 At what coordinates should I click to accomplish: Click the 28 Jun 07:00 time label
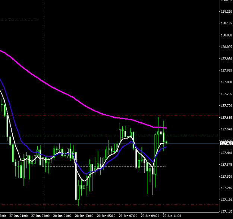pyautogui.click(x=128, y=216)
